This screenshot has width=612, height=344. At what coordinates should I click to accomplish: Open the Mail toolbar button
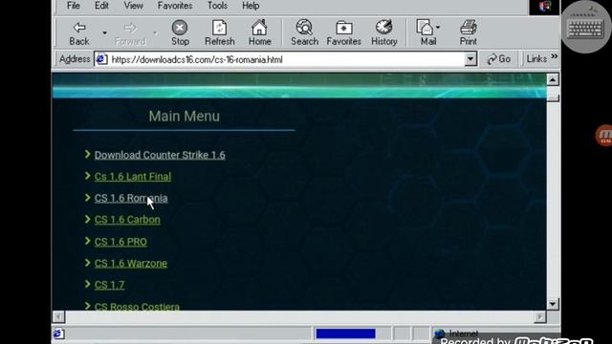[x=426, y=33]
